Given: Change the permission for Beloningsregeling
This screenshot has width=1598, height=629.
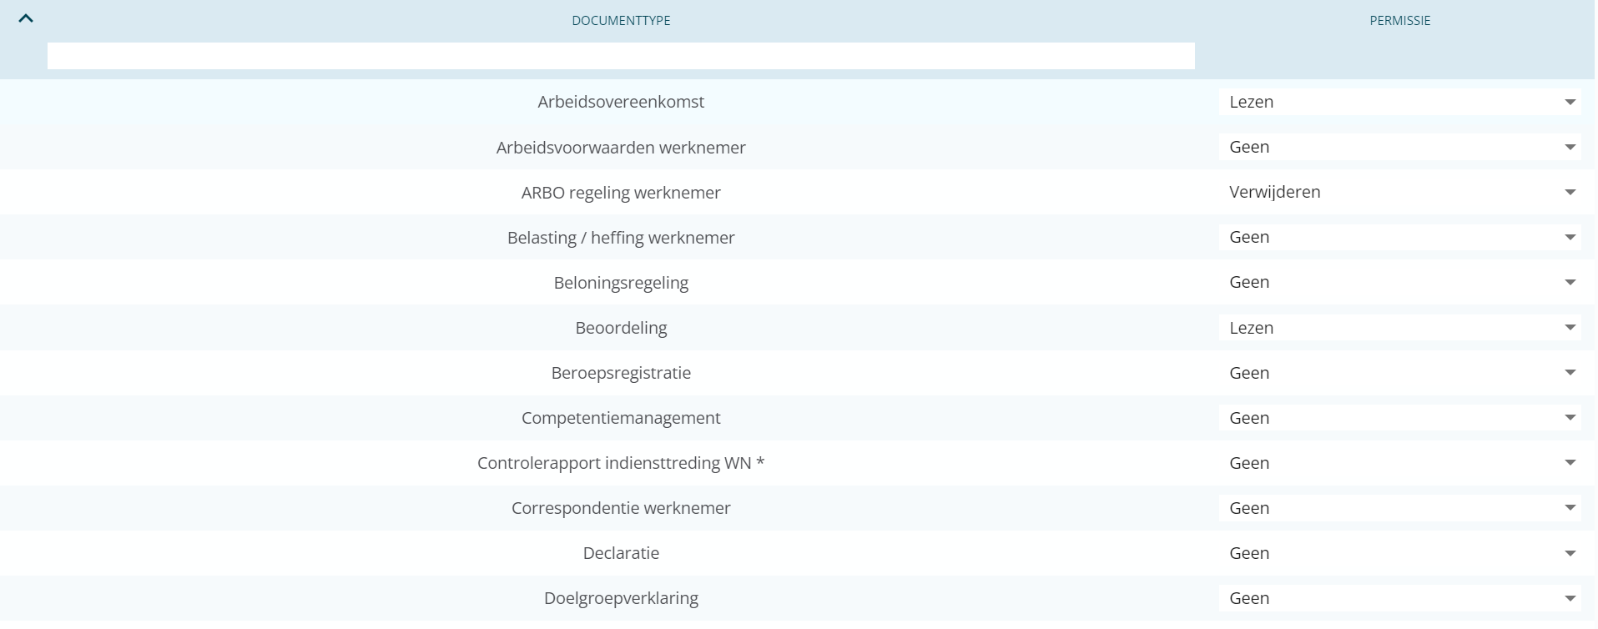Looking at the screenshot, I should [x=1399, y=282].
